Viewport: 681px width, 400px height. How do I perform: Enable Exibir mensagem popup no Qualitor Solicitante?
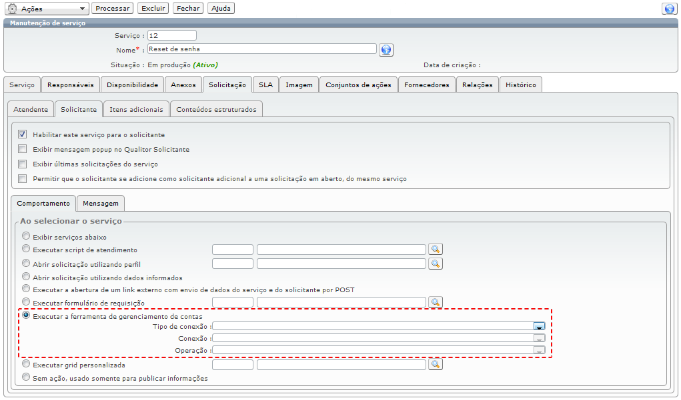23,149
